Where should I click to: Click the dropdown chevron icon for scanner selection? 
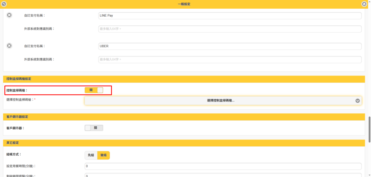[x=358, y=101]
